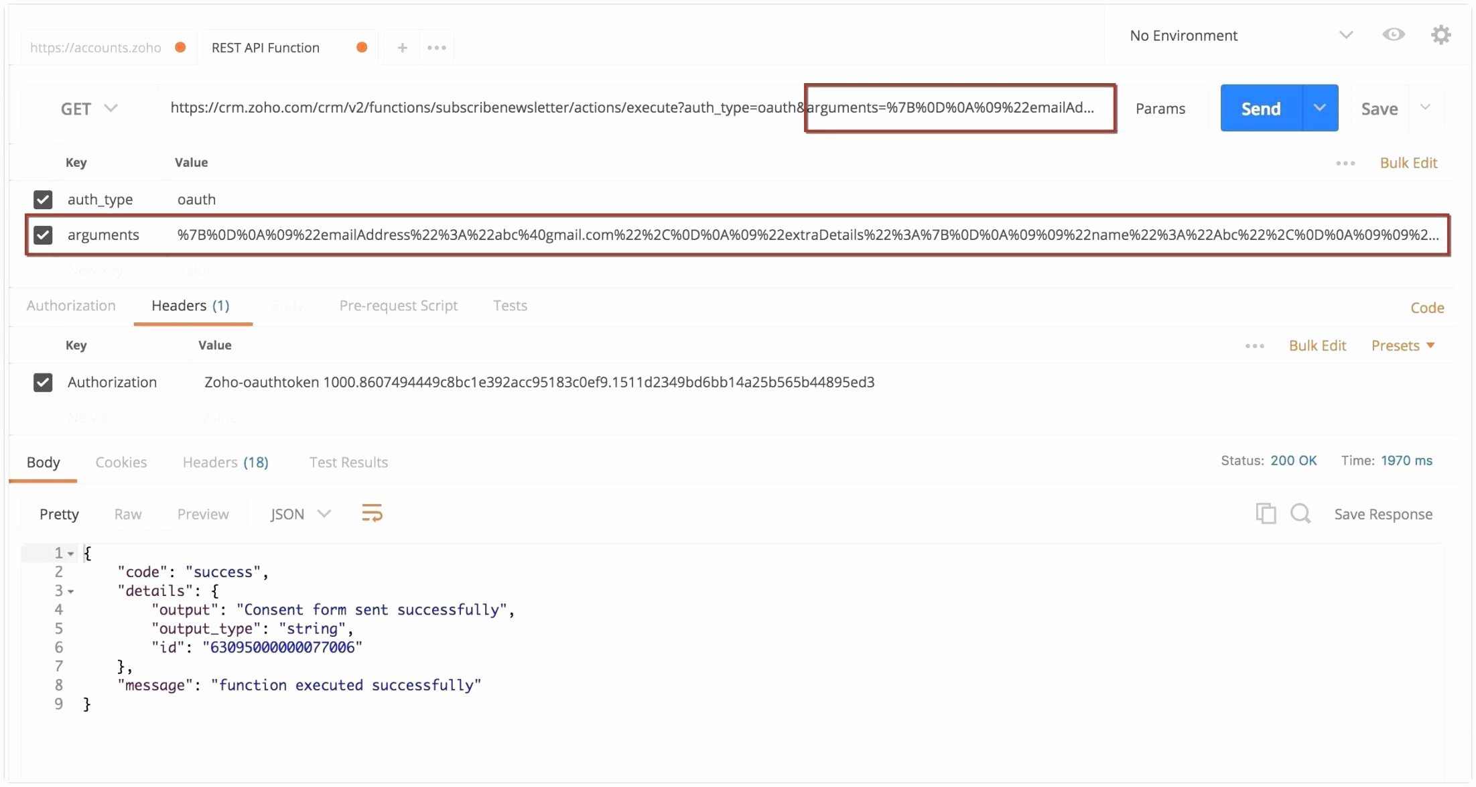Click the Save button for this request
This screenshot has height=787, width=1476.
(1378, 109)
